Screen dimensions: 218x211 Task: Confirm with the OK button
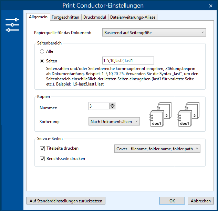[172, 201]
